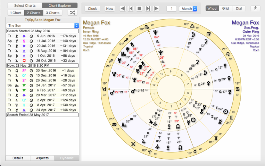The image size is (265, 166).
Task: Switch chart view to Dial
Action: (x=238, y=9)
